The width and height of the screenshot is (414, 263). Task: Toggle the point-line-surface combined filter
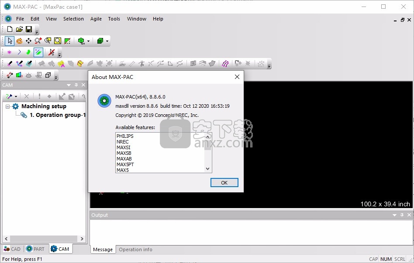tap(38, 52)
